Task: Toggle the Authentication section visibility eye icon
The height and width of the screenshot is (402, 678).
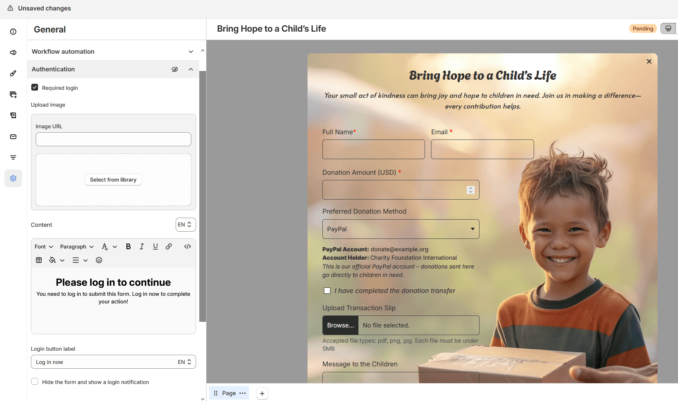Action: click(175, 69)
